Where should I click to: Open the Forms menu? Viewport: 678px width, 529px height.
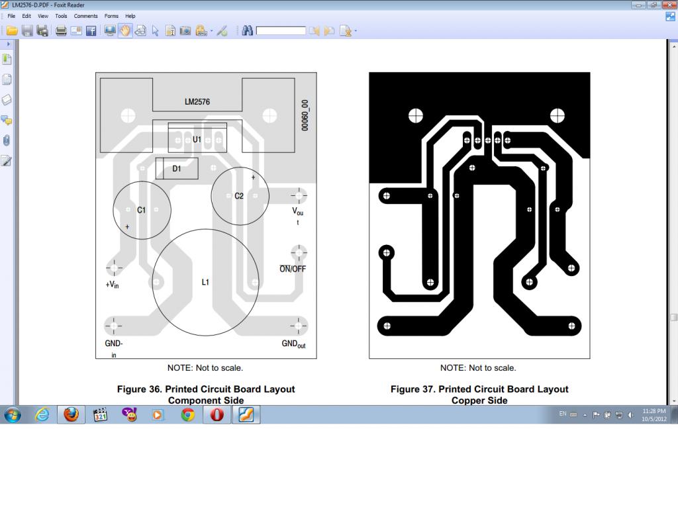click(111, 16)
